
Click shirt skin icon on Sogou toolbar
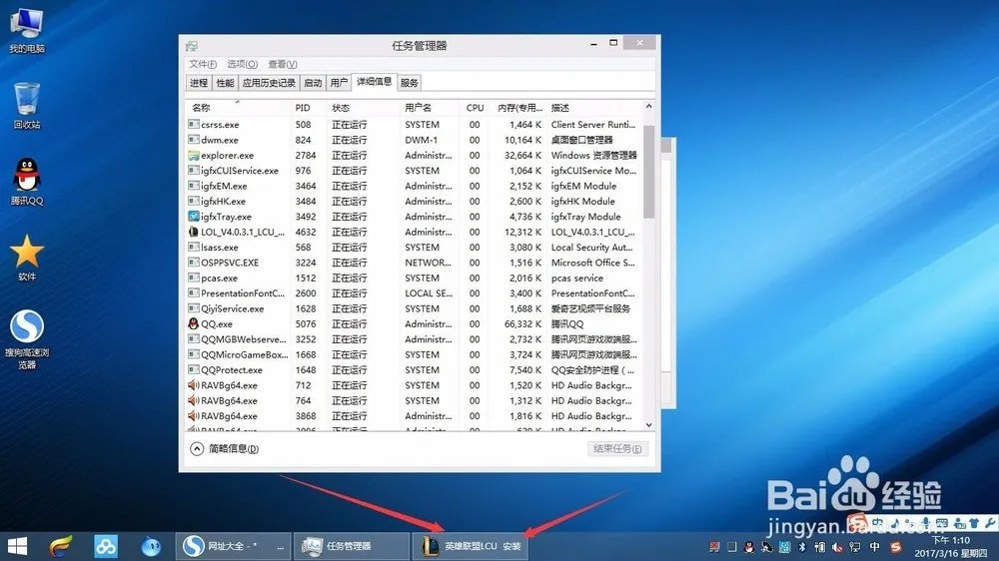973,523
